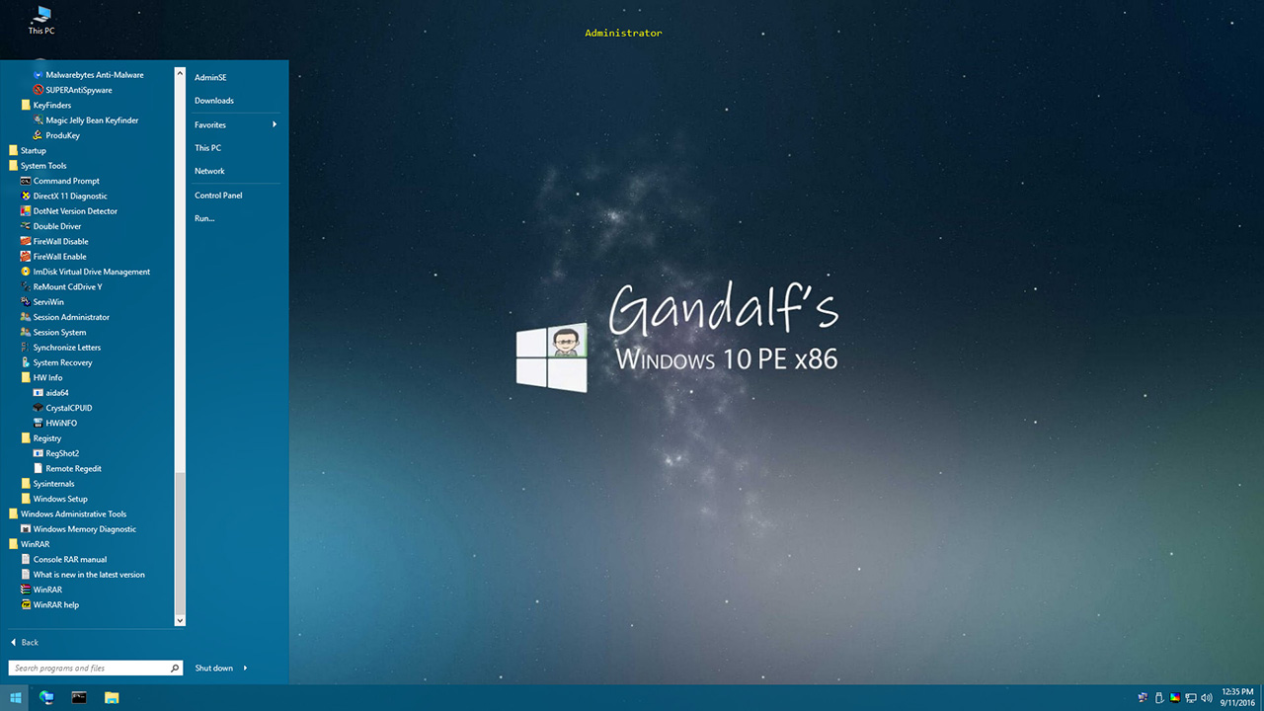
Task: Click the program list scrollbar down arrow
Action: (x=180, y=620)
